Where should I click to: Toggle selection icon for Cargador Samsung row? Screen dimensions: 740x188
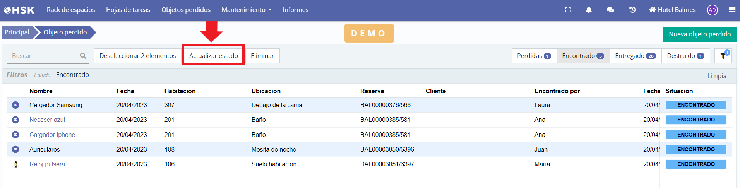15,105
